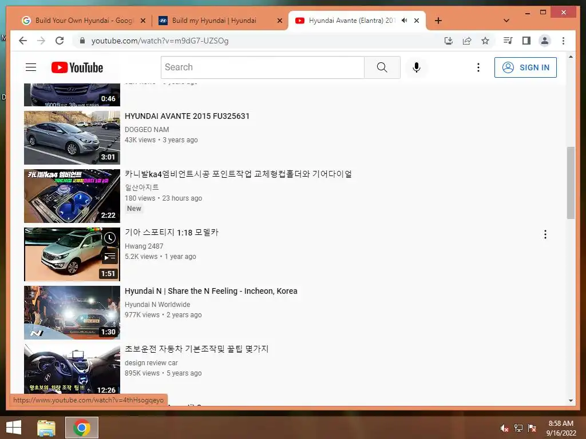The height and width of the screenshot is (439, 586).
Task: Select the Hyundai Avante (Elantra) YouTube tab
Action: [x=351, y=21]
